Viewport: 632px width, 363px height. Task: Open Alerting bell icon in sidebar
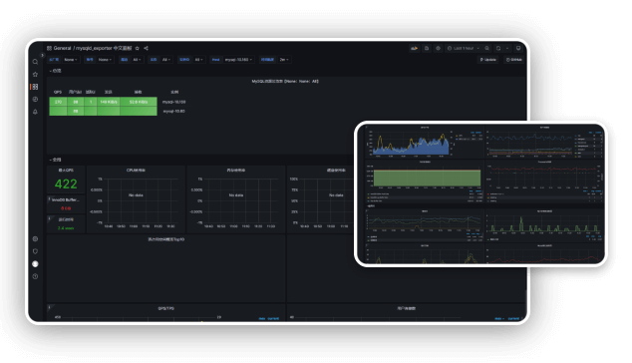pyautogui.click(x=35, y=112)
